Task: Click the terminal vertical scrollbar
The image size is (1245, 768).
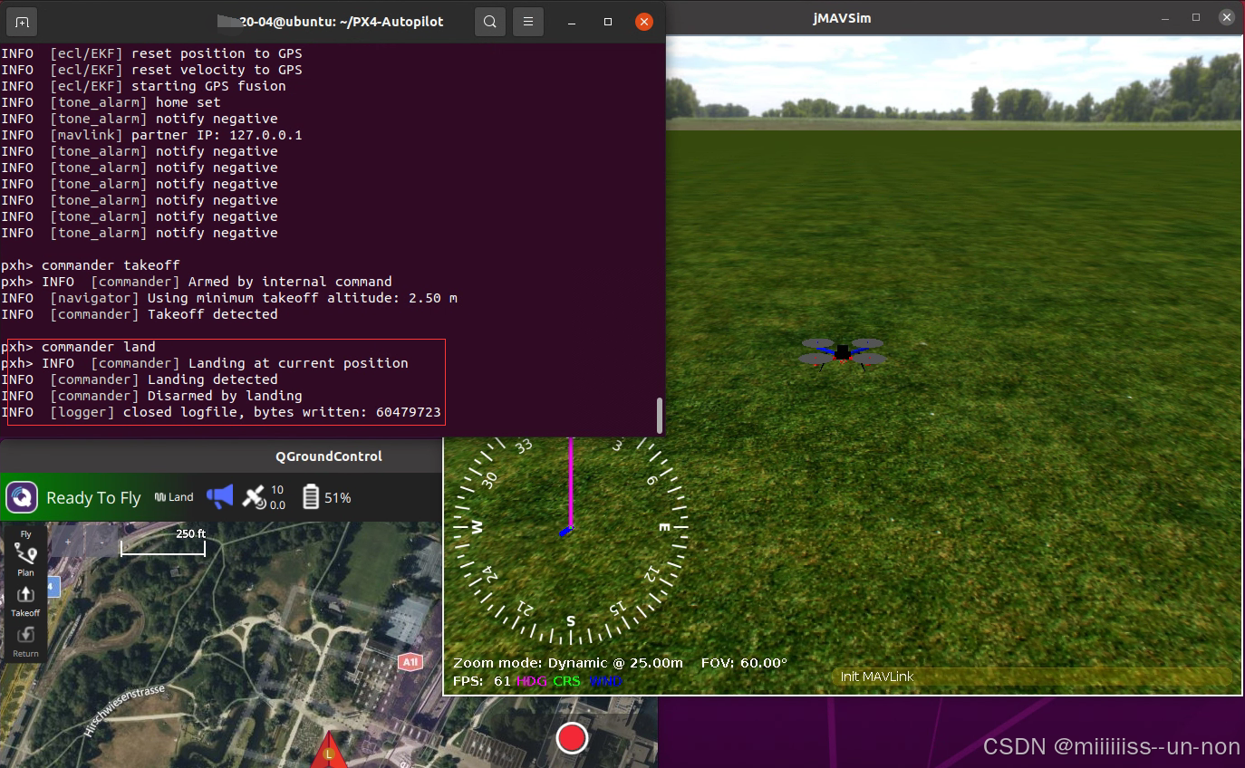Action: tap(660, 415)
